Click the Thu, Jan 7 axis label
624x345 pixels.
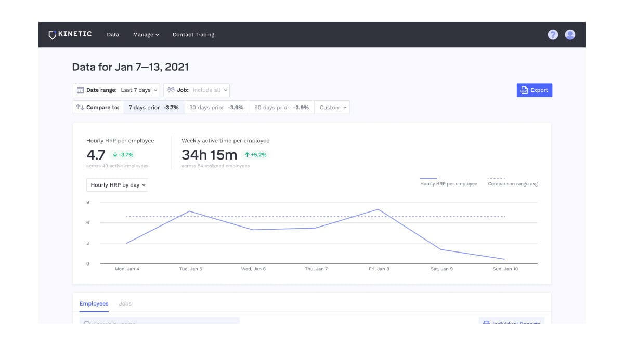(x=316, y=269)
